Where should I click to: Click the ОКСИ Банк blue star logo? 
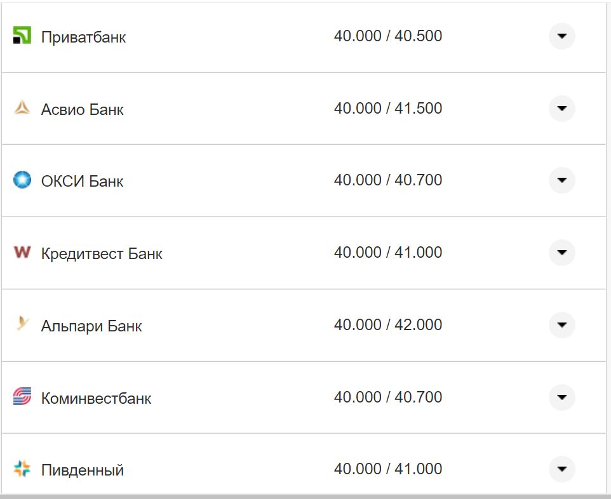(22, 180)
